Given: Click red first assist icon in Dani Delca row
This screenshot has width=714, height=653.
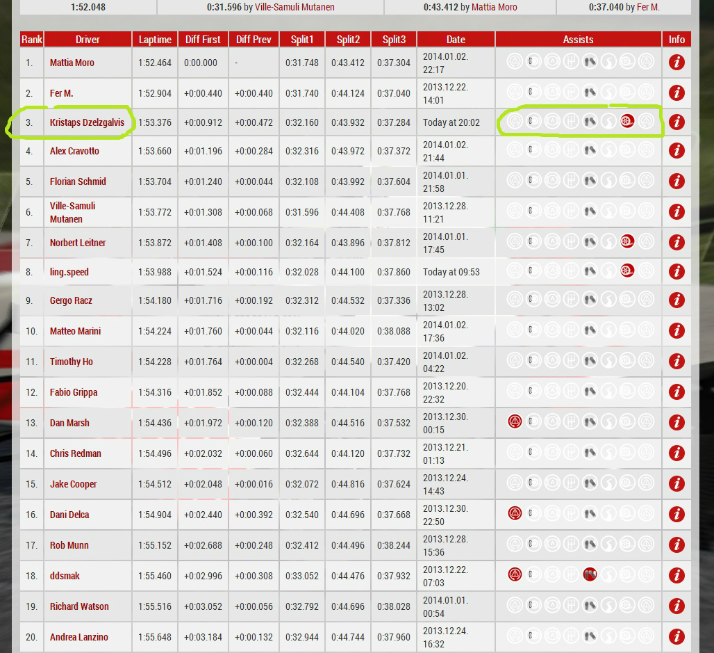Looking at the screenshot, I should 515,513.
